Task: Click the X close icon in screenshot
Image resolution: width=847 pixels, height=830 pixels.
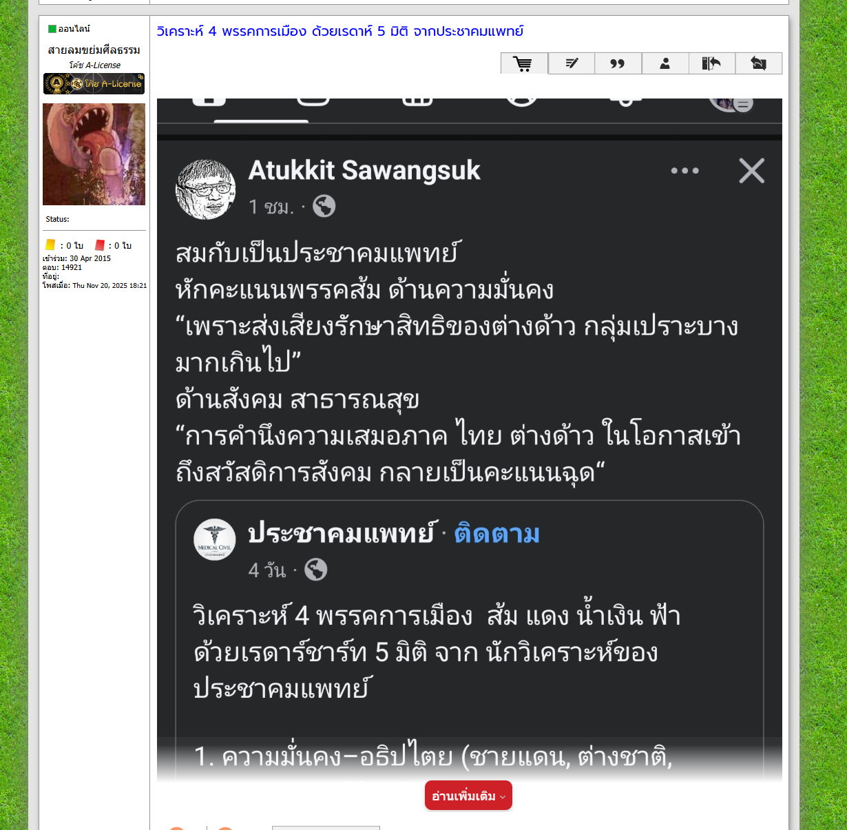Action: pos(752,171)
